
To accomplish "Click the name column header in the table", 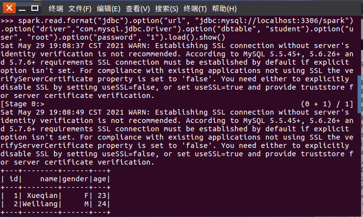I will click(49, 179).
